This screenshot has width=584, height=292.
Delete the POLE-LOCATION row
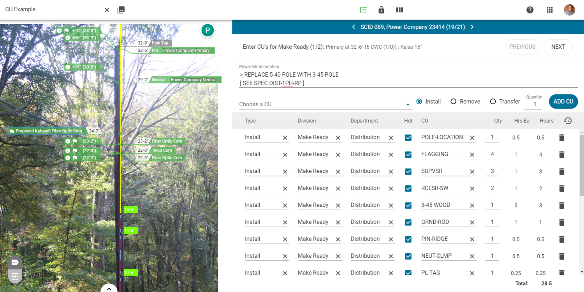(561, 137)
